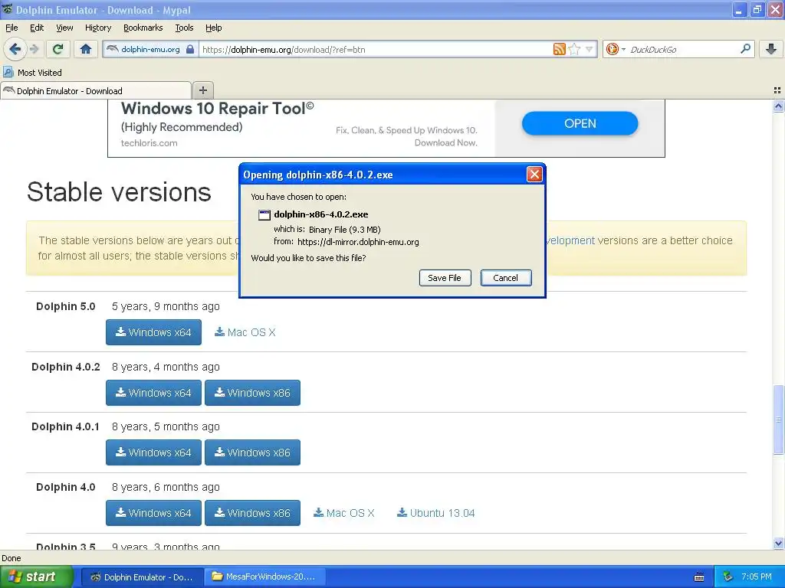Viewport: 785px width, 588px height.
Task: Click OPEN on the Windows 10 Repair Tool ad
Action: 580,123
